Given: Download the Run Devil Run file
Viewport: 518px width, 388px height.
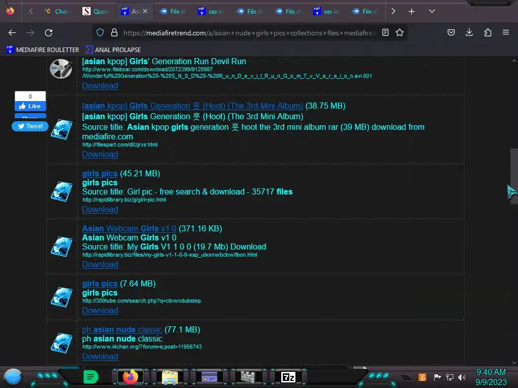Looking at the screenshot, I should [x=100, y=86].
